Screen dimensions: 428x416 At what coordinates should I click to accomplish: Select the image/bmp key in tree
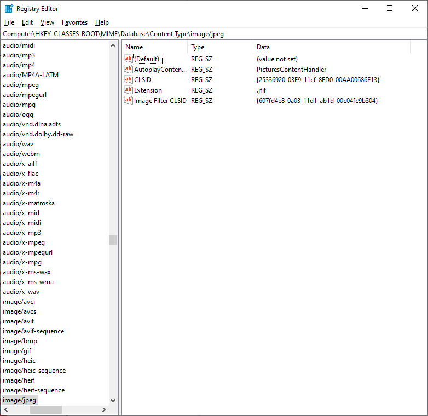point(20,341)
